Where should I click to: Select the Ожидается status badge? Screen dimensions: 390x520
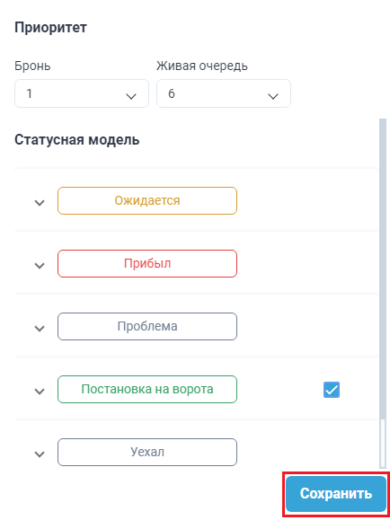tap(147, 200)
